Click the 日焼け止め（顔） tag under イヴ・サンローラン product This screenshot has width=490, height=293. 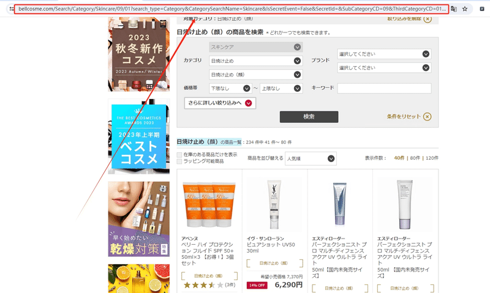click(x=274, y=264)
